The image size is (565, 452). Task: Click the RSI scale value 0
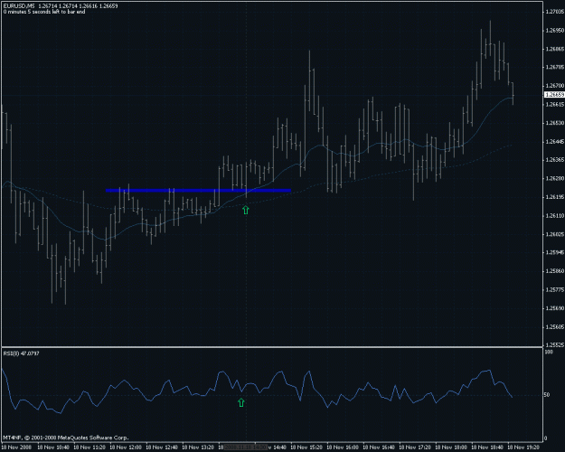[545, 438]
